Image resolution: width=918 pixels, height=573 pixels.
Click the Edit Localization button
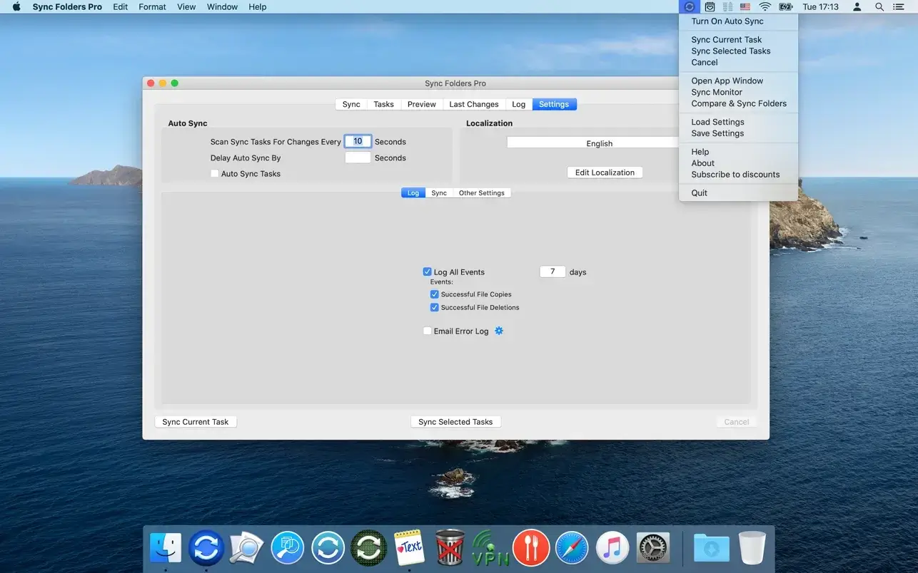605,172
